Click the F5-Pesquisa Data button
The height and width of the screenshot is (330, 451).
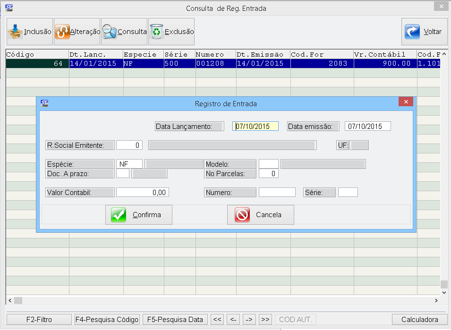tap(175, 320)
